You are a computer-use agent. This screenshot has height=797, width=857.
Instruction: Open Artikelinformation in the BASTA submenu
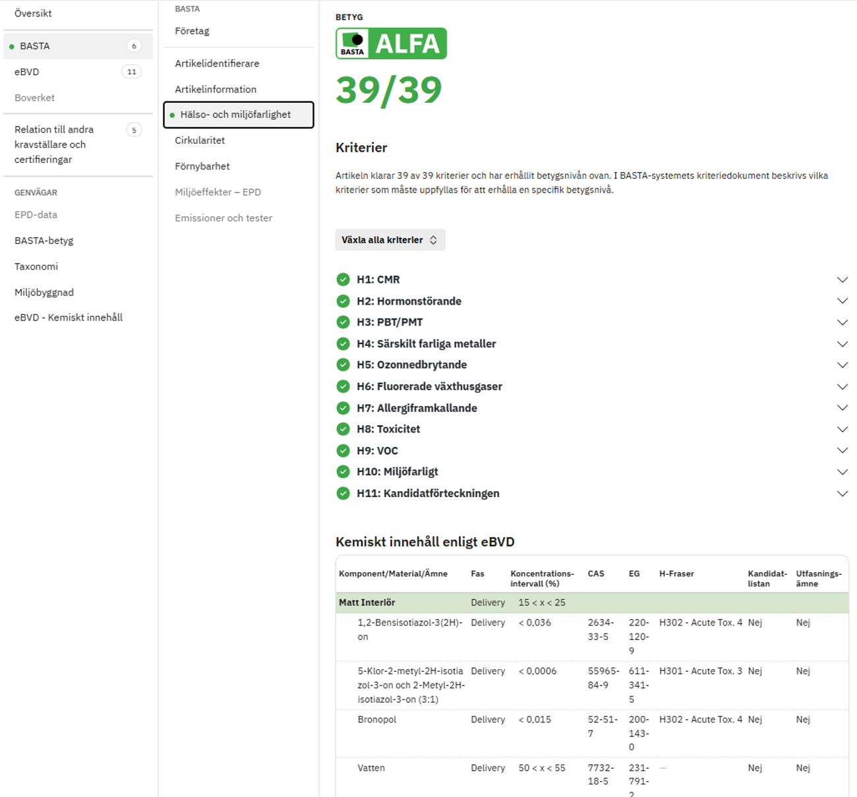(x=216, y=89)
